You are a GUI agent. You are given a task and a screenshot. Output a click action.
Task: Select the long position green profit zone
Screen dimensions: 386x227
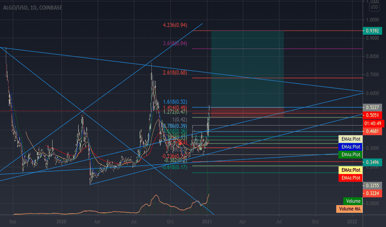247,69
